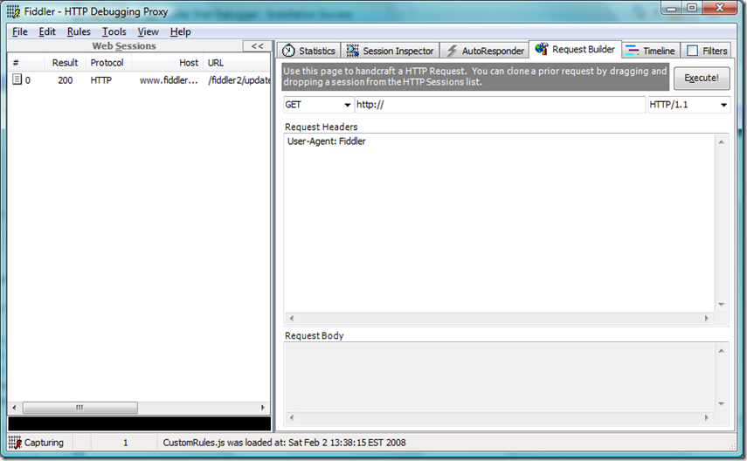This screenshot has width=747, height=461.
Task: Click the HTTP protocol cell in session 0
Action: pyautogui.click(x=101, y=80)
